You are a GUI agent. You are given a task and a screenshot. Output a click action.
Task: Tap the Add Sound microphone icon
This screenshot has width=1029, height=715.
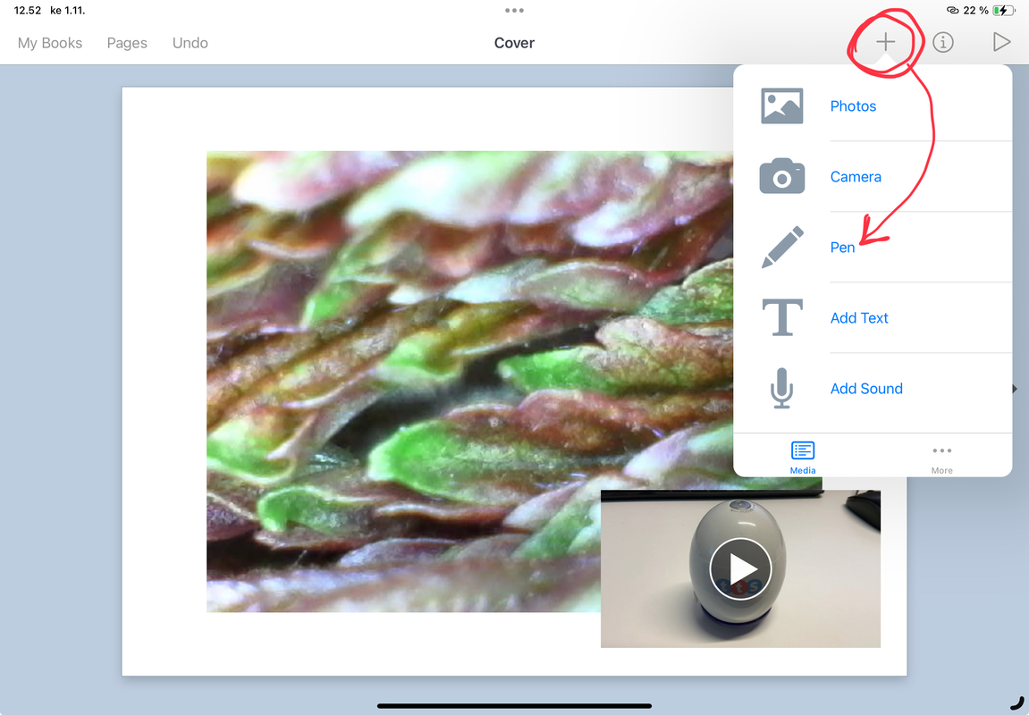point(781,389)
